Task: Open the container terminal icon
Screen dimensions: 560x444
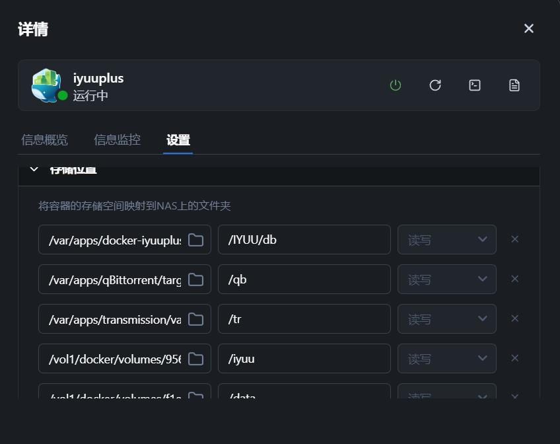Action: coord(475,85)
